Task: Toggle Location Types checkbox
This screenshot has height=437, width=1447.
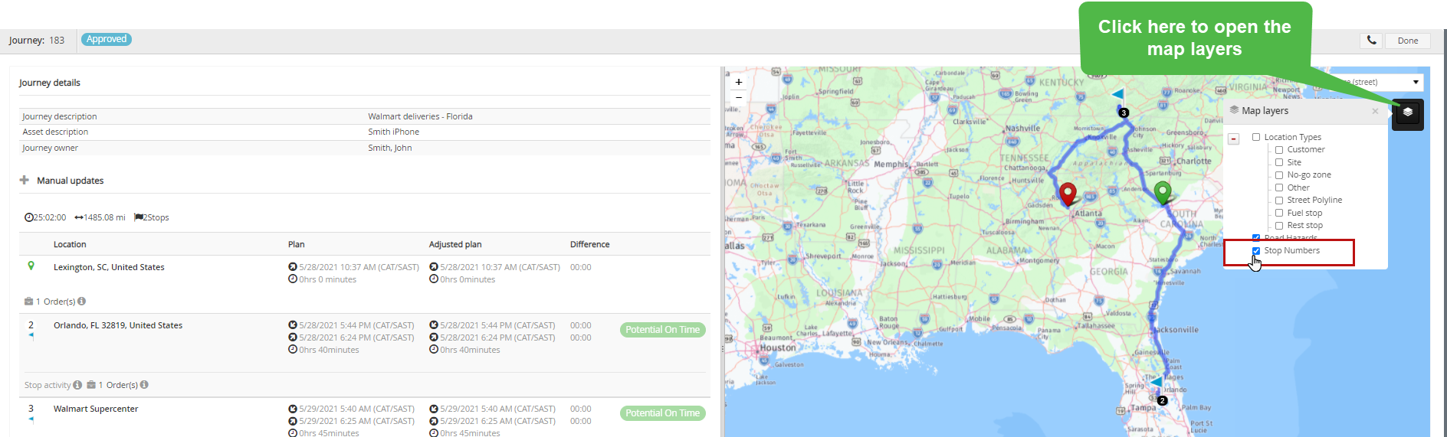Action: (1256, 137)
